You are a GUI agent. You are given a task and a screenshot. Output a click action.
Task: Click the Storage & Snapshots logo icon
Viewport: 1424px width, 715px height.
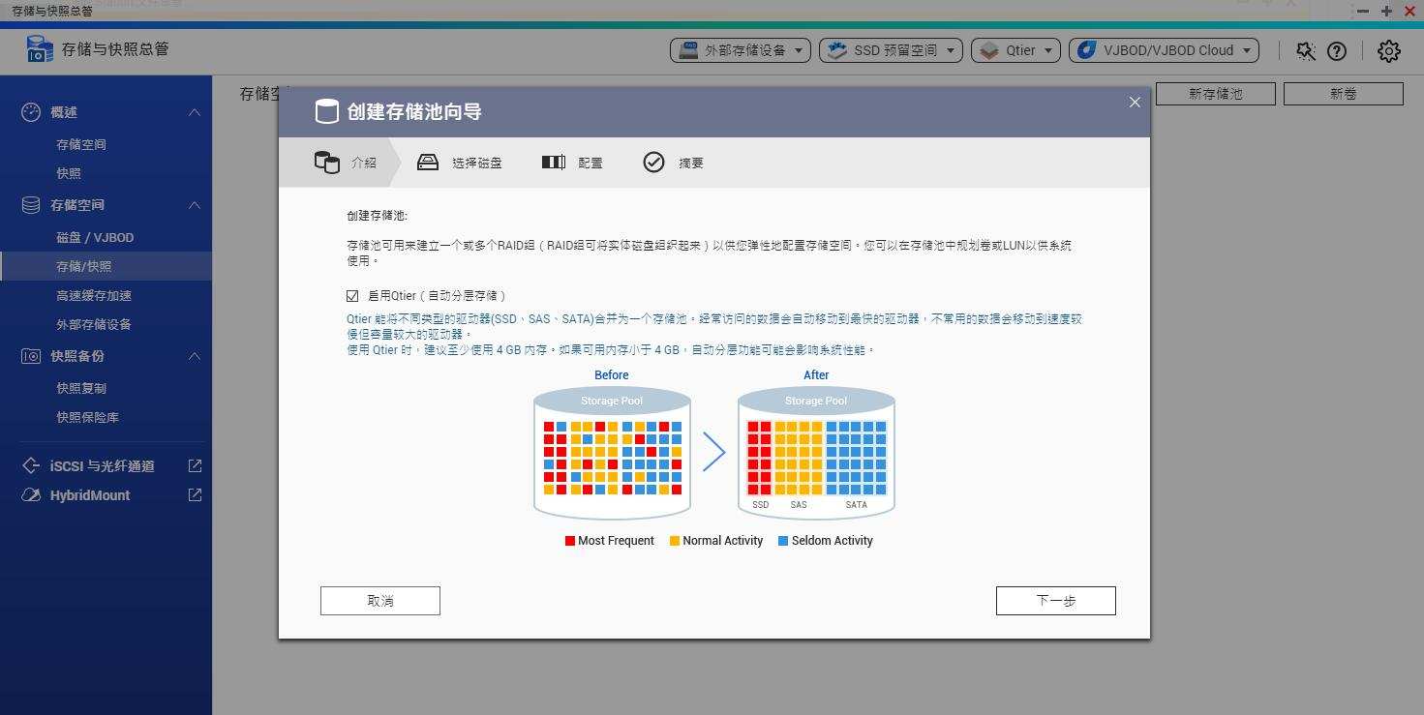pos(38,49)
